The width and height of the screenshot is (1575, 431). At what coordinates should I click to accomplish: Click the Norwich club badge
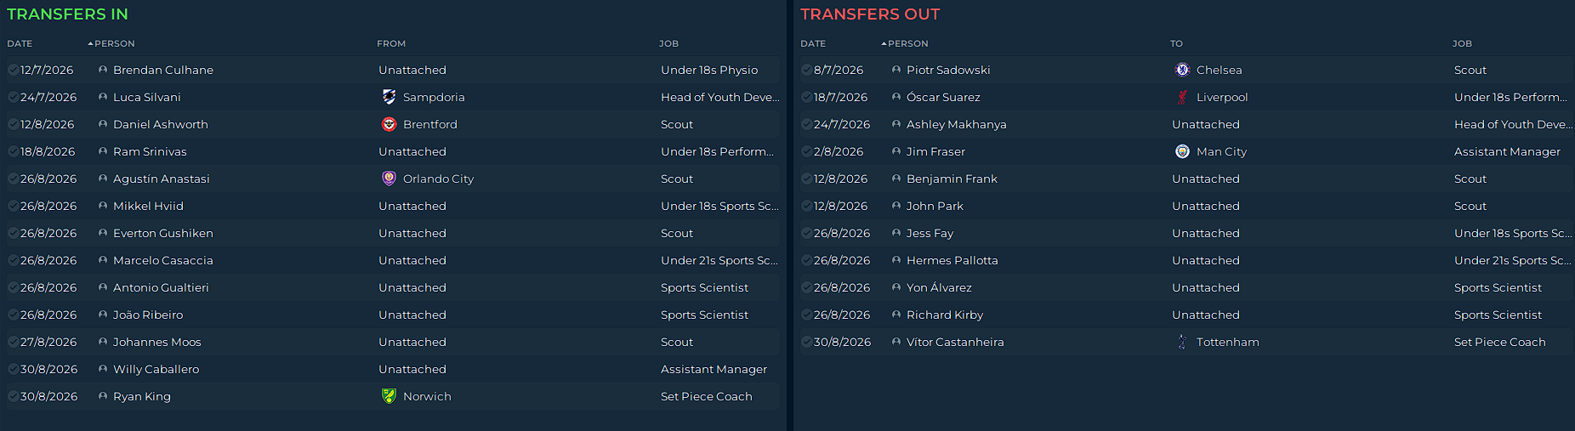point(389,396)
